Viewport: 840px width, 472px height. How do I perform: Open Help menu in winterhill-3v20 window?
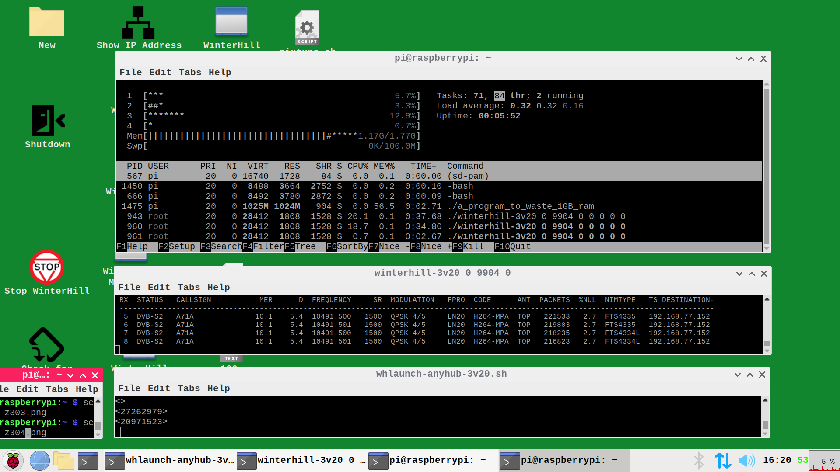(x=218, y=288)
